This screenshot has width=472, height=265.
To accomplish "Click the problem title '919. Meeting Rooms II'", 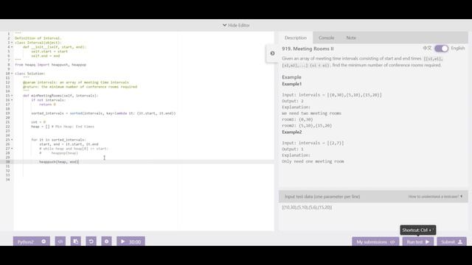I will pos(308,49).
